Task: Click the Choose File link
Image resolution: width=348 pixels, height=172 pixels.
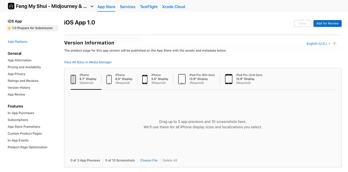Action: pyautogui.click(x=149, y=160)
